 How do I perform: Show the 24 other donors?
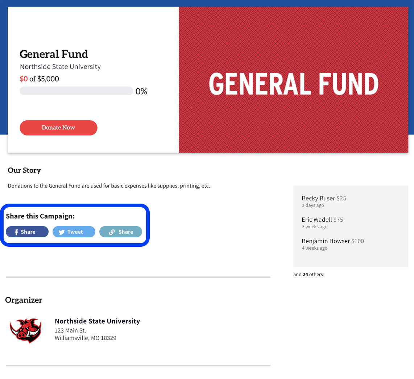coord(308,275)
